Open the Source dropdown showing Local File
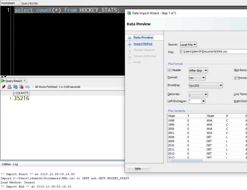Viewport: 247px width, 190px height. click(188, 45)
